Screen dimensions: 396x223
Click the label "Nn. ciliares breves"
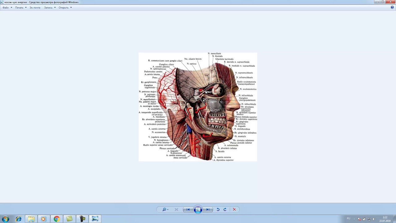point(193,59)
